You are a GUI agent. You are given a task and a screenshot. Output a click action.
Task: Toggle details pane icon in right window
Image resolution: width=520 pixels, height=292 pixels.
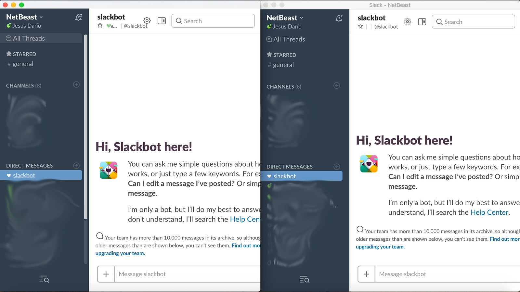point(422,22)
